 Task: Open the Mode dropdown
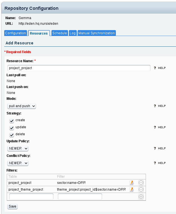click(x=22, y=106)
